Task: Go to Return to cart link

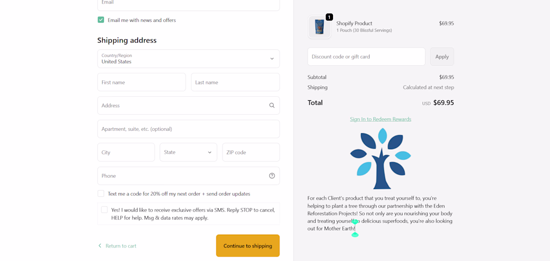Action: pos(121,246)
